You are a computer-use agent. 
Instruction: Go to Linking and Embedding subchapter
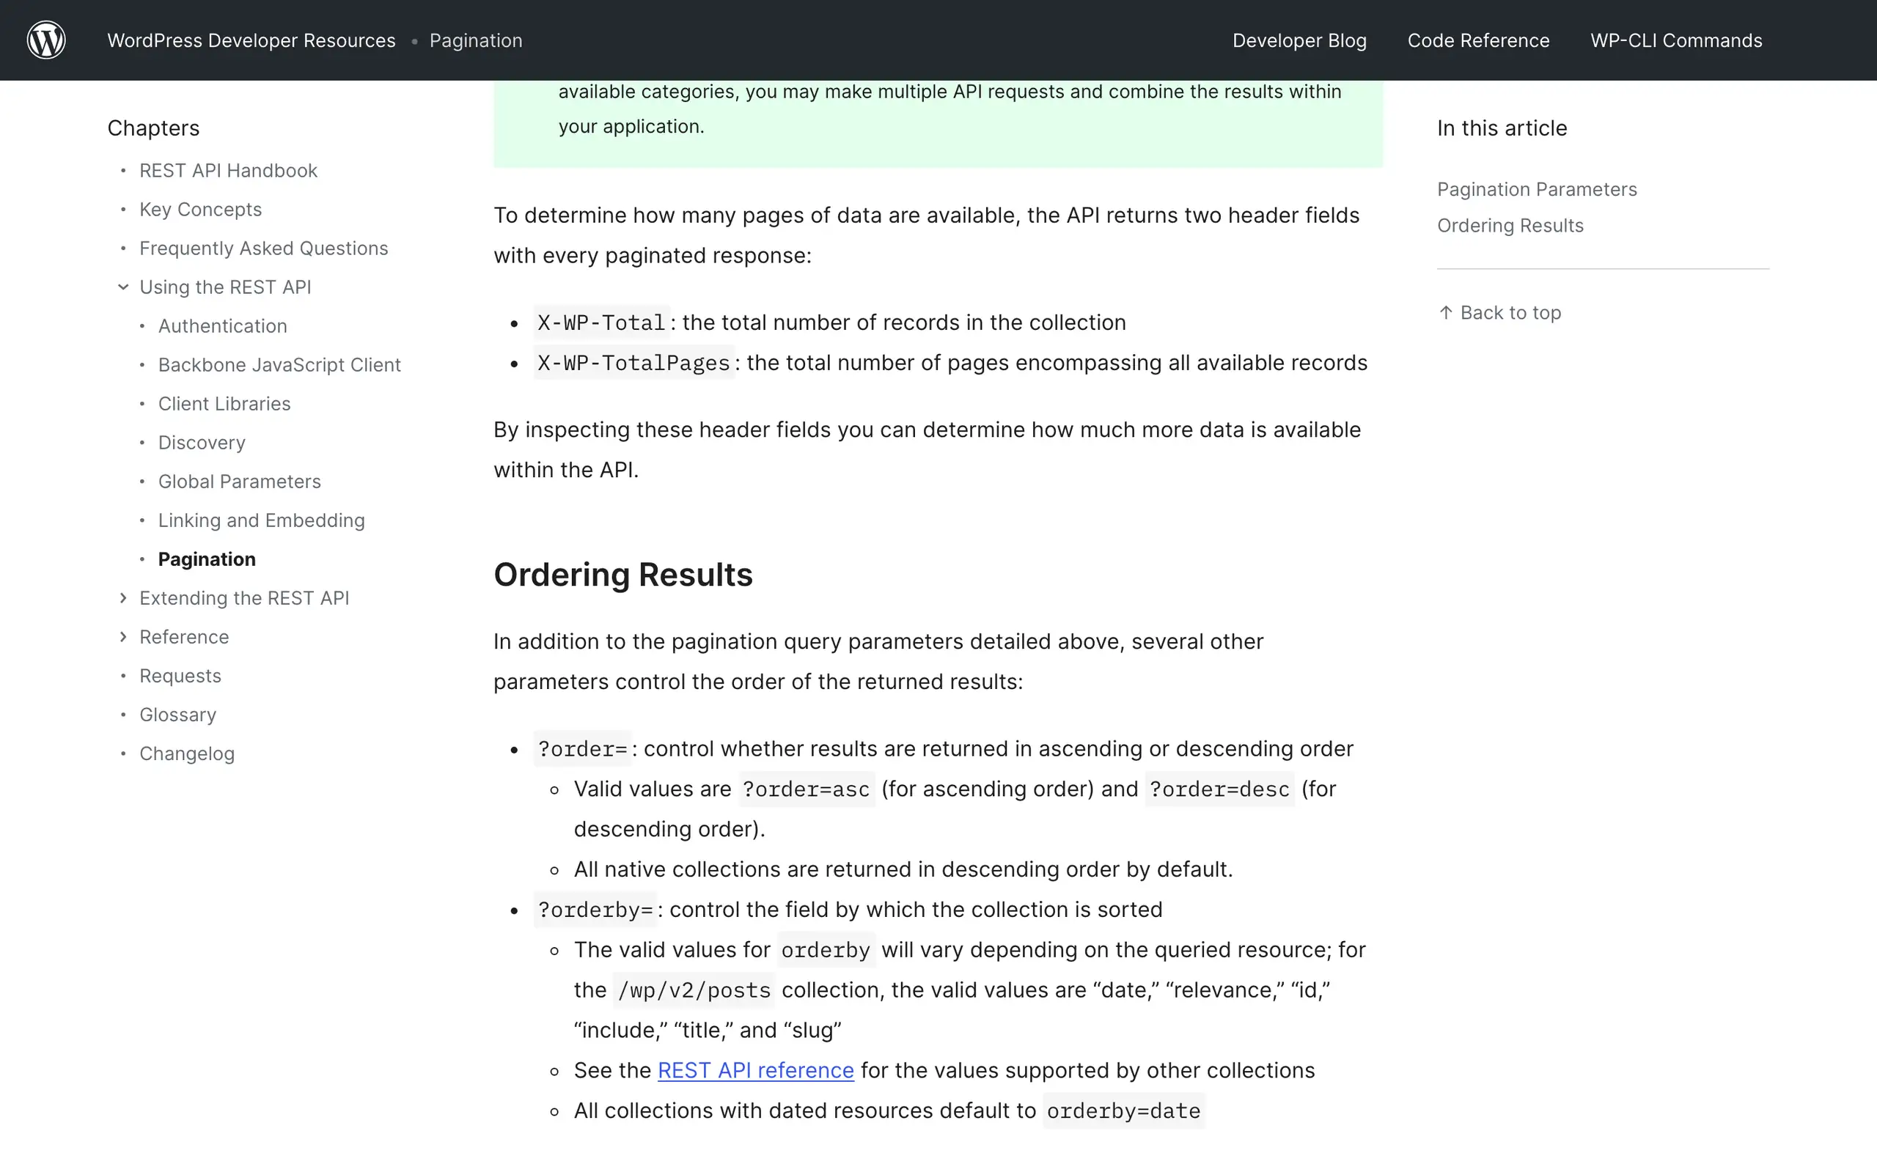coord(262,520)
